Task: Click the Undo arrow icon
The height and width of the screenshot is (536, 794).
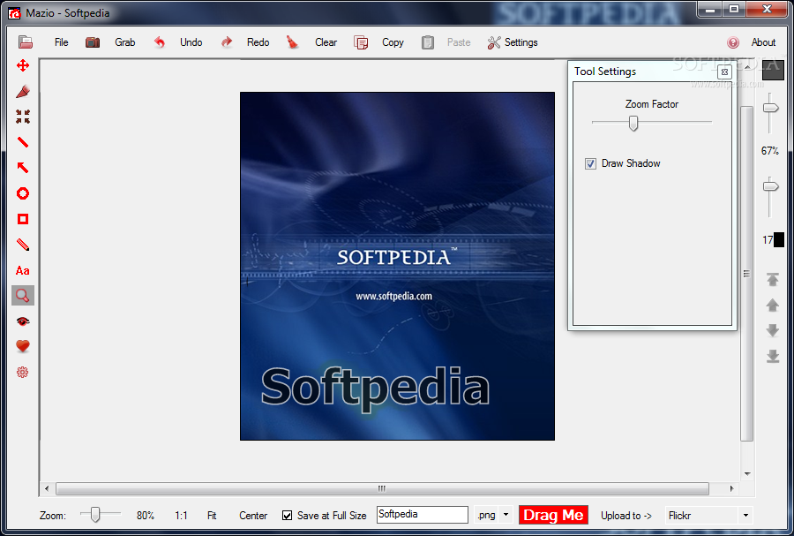Action: coord(160,42)
